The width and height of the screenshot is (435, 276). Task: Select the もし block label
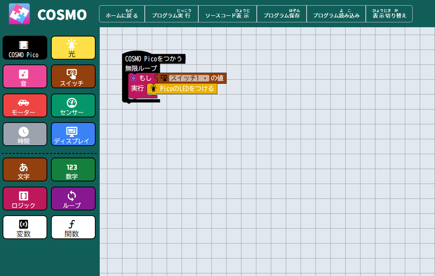(x=145, y=78)
